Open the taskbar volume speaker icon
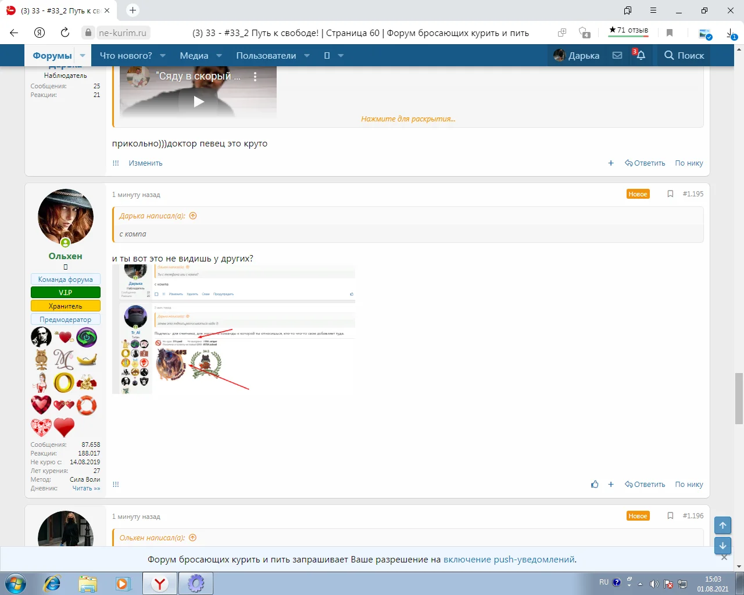The height and width of the screenshot is (595, 744). (x=654, y=584)
